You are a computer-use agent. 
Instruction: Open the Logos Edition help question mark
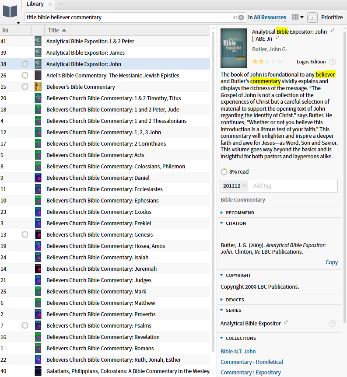332,62
